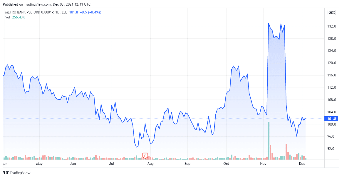
Task: Click the Jul label on time axis
Action: tap(111, 164)
